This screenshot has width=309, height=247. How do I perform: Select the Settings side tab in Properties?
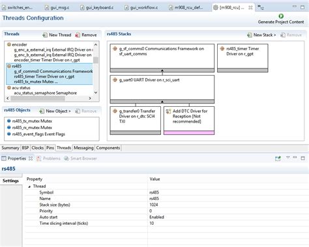[x=10, y=181]
